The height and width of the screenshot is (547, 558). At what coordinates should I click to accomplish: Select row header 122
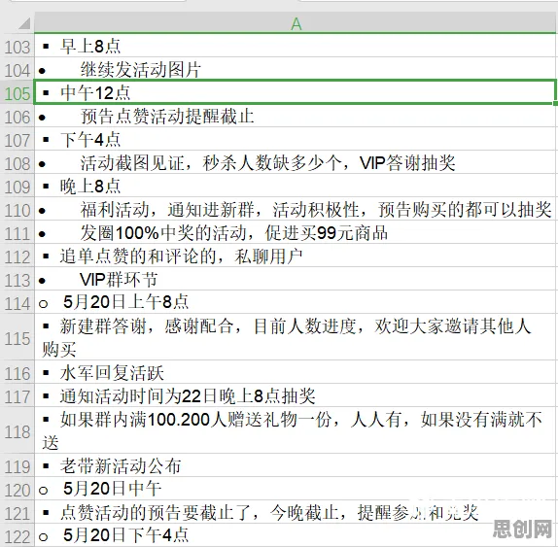(17, 535)
